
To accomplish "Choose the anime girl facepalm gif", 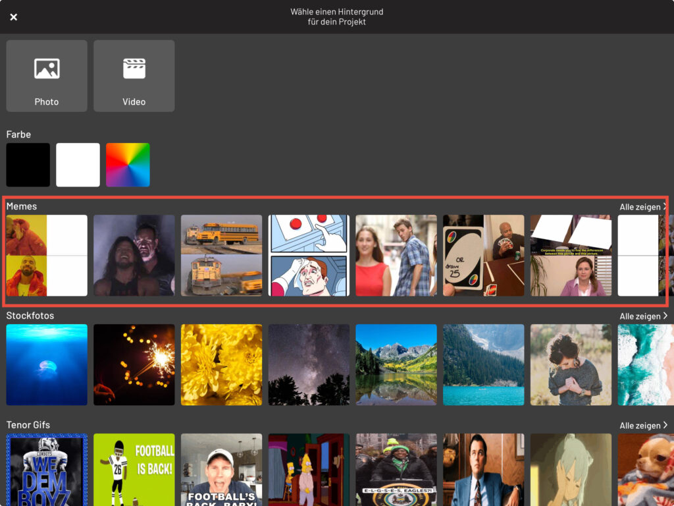I will (x=571, y=470).
